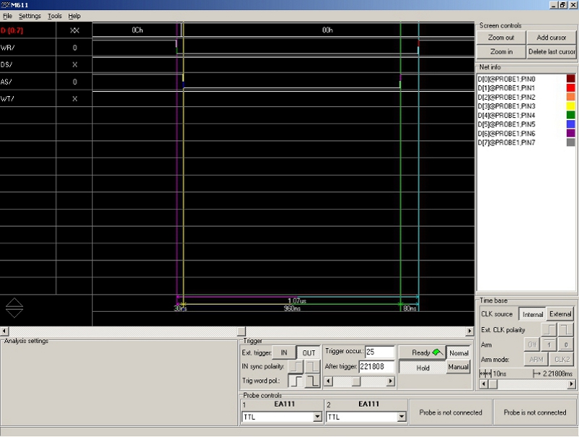
Task: Choose rising edge Trig word polarity
Action: point(296,381)
